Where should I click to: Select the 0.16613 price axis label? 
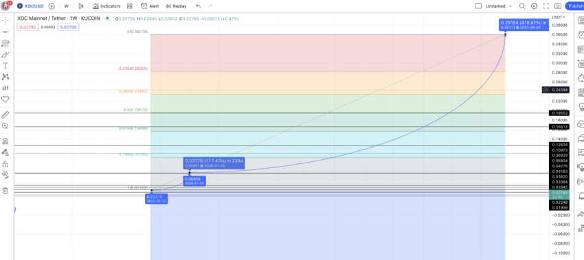559,127
